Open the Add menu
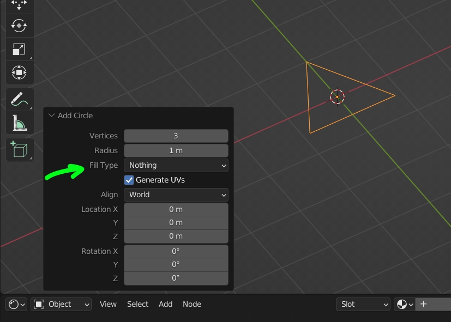This screenshot has width=451, height=322. click(x=165, y=304)
